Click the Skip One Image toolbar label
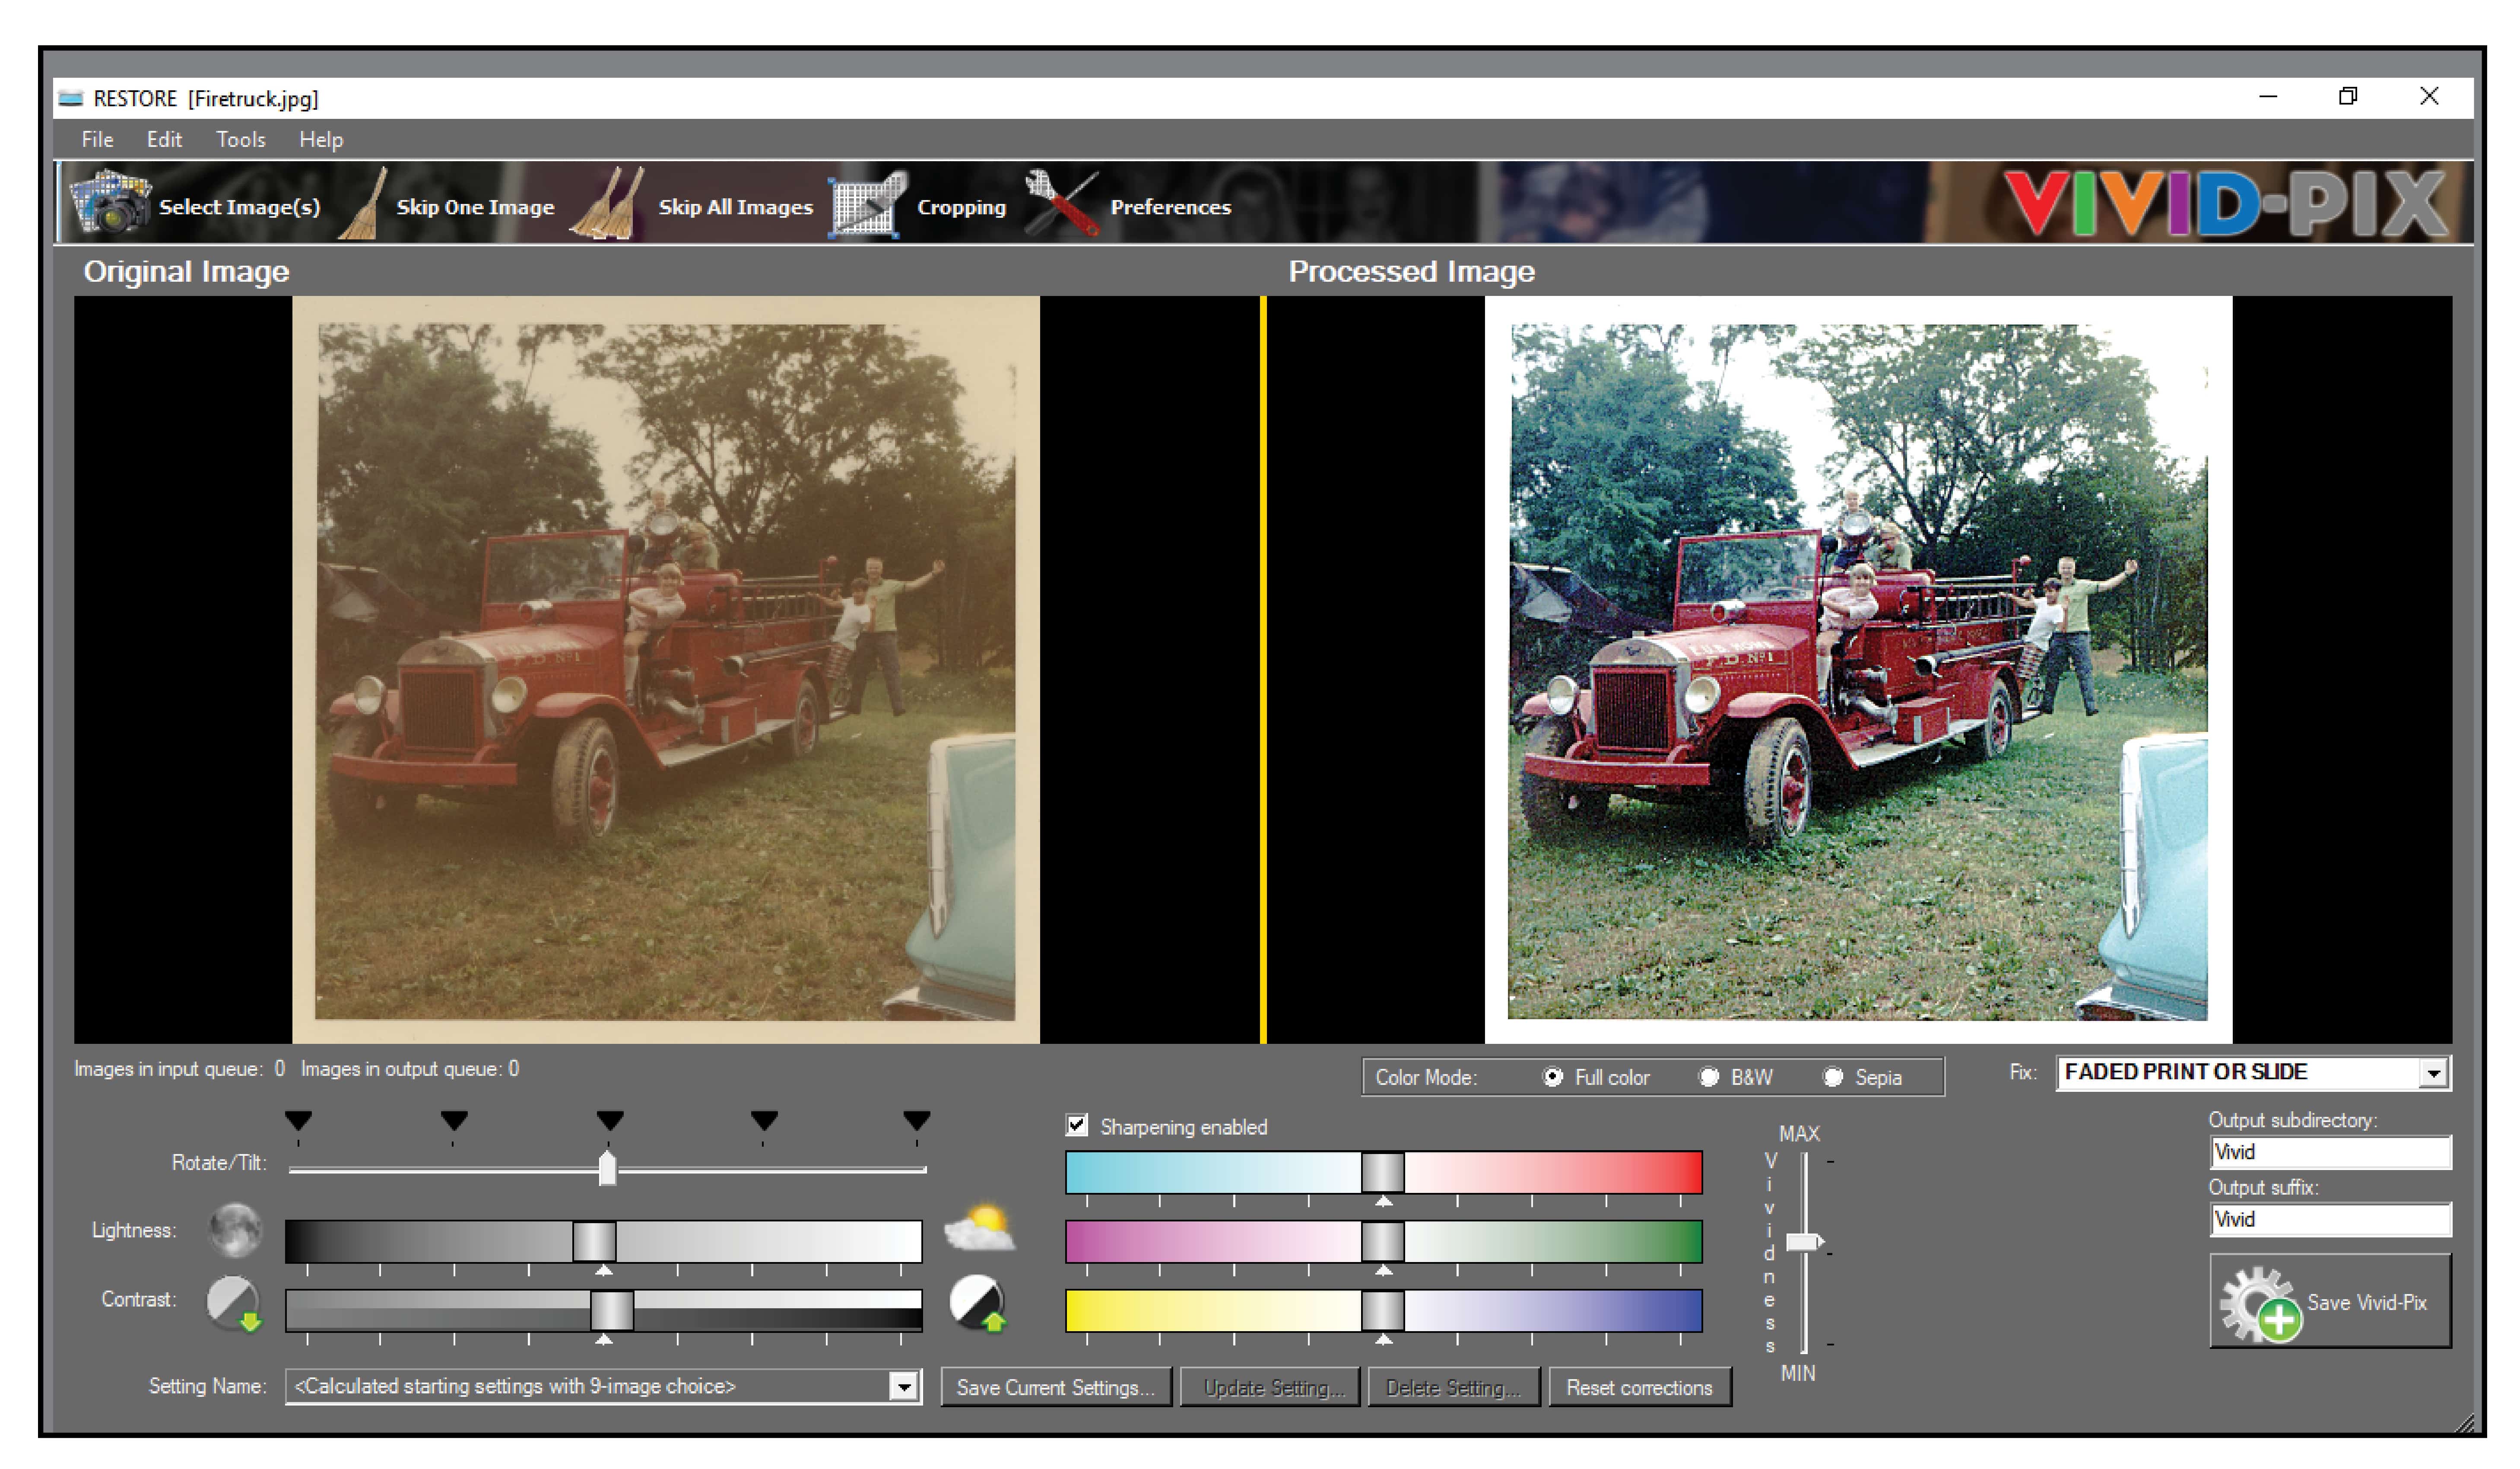This screenshot has height=1469, width=2520. tap(475, 207)
